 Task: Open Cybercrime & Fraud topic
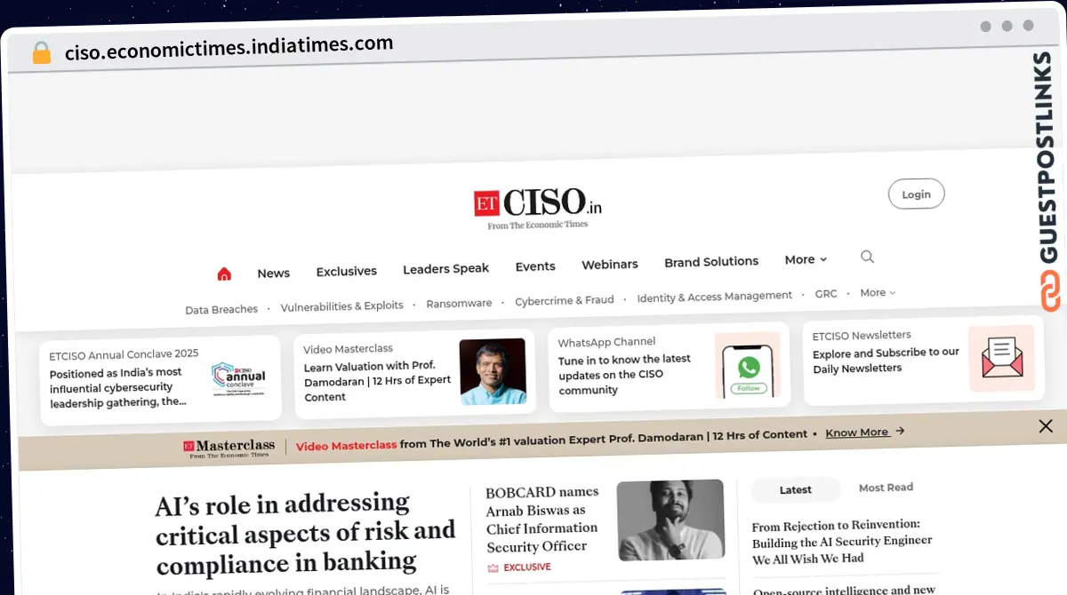pyautogui.click(x=565, y=300)
